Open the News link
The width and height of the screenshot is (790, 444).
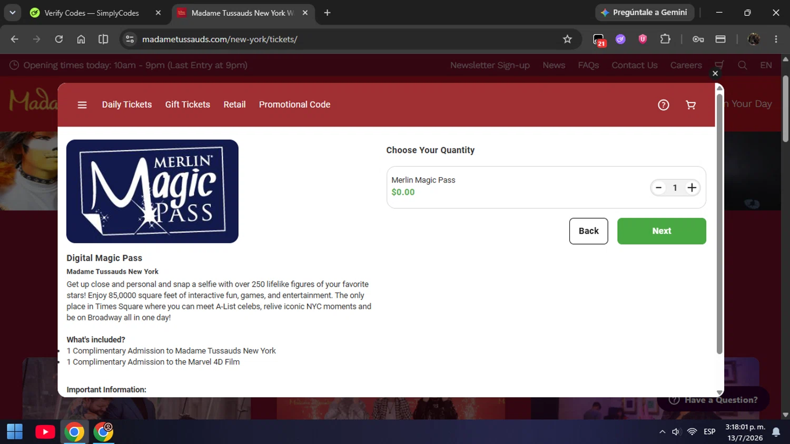[554, 65]
